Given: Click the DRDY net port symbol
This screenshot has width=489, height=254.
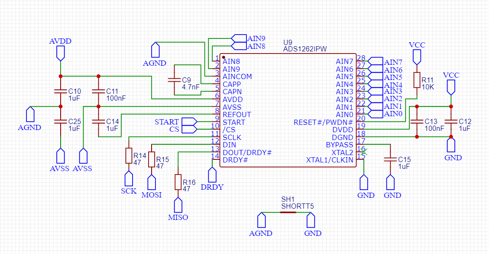Looking at the screenshot, I should (x=212, y=175).
